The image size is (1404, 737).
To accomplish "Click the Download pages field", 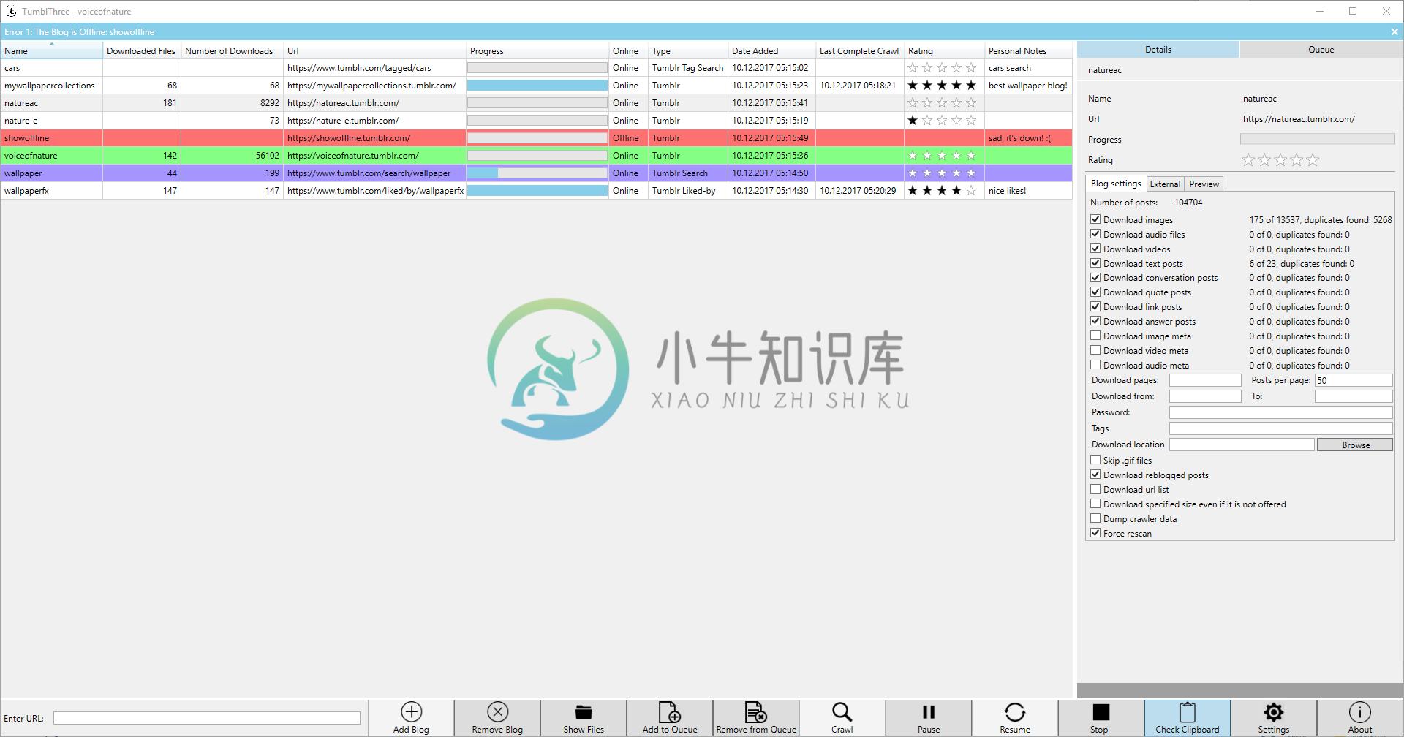I will (1205, 380).
